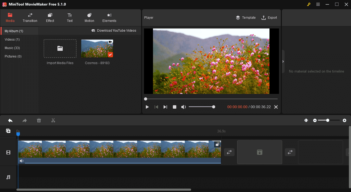Mute the player volume icon
Viewport: 351px width, 192px height.
pos(183,107)
